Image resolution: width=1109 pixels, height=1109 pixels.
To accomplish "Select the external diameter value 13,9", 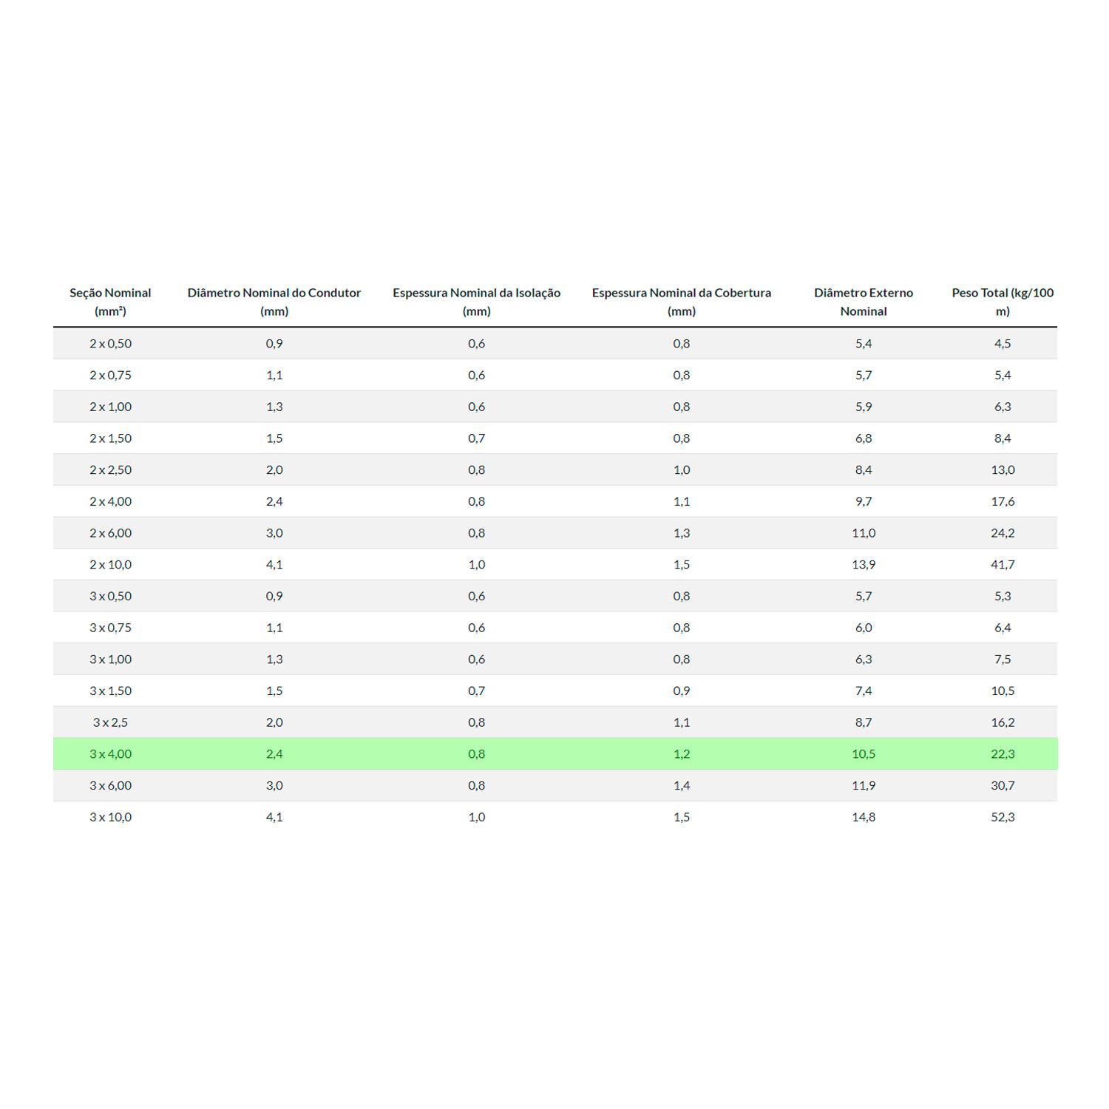I will pos(863,564).
